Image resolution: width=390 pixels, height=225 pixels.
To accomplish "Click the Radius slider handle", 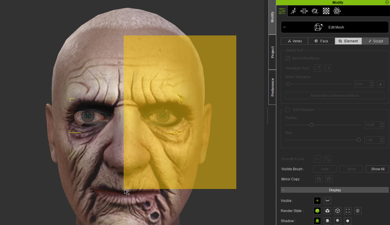I will 311,125.
